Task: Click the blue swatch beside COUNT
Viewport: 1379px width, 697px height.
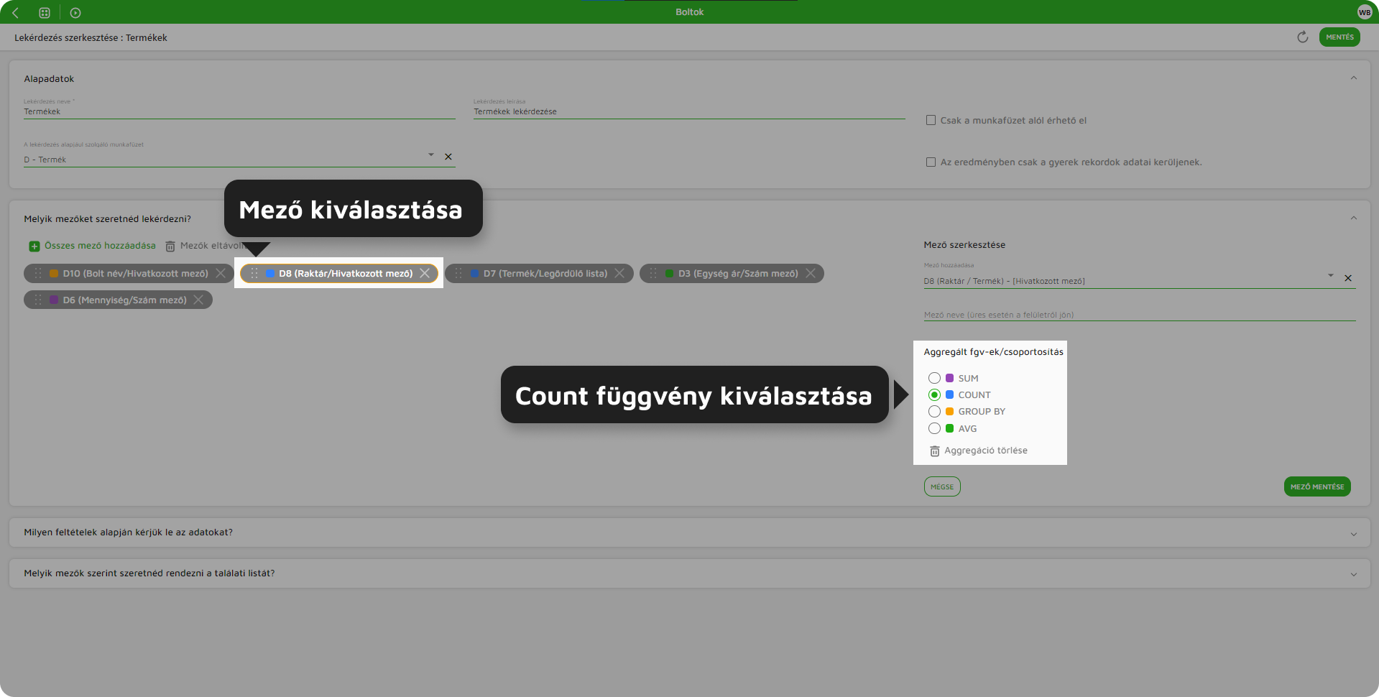Action: pyautogui.click(x=949, y=394)
